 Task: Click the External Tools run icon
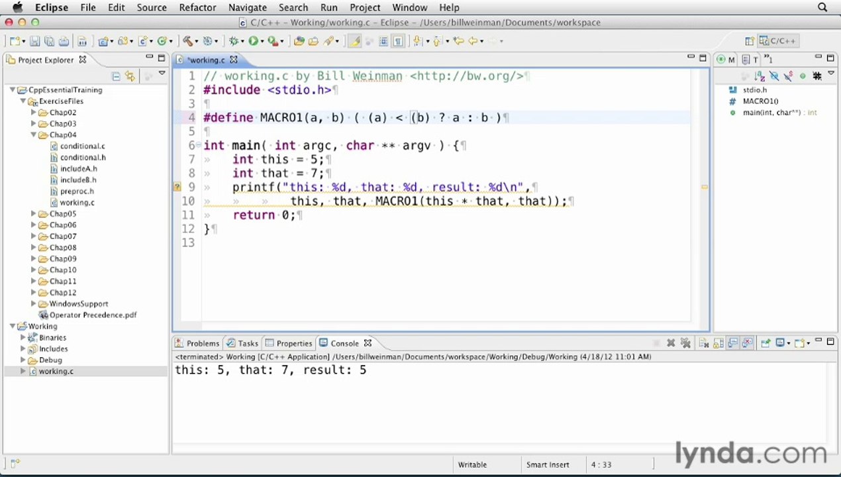point(273,41)
